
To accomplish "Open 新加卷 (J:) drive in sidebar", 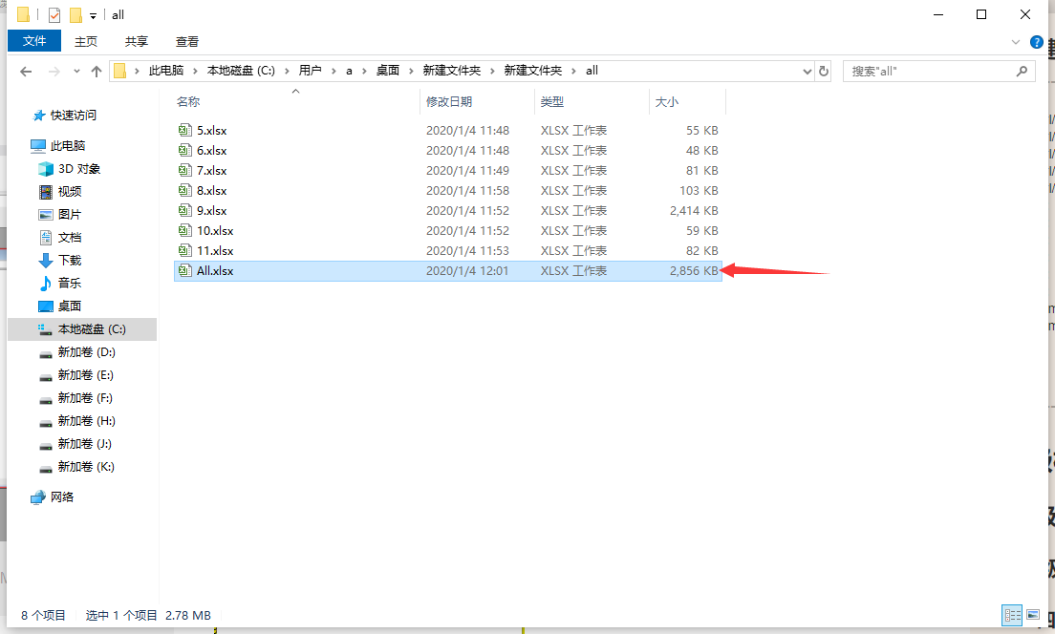I will point(85,444).
